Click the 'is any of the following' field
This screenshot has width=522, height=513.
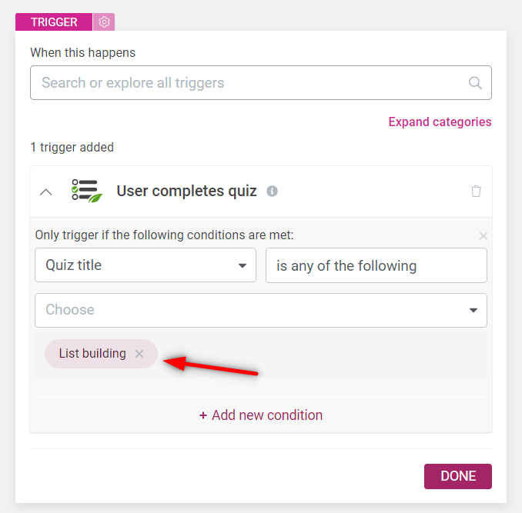pos(376,265)
